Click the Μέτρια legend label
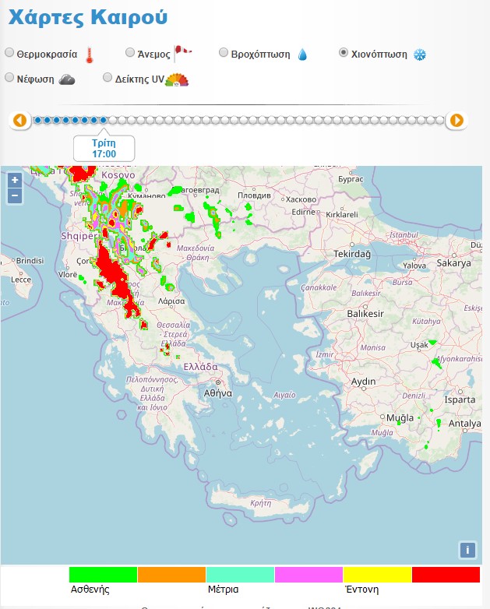 [223, 590]
